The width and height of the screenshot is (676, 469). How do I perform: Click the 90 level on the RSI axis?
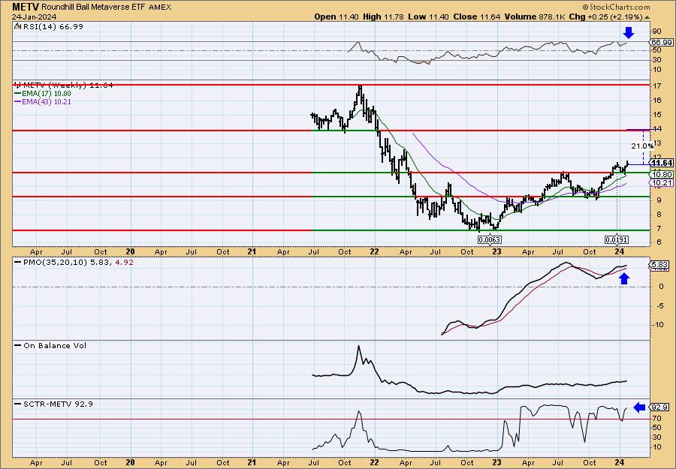tap(656, 31)
